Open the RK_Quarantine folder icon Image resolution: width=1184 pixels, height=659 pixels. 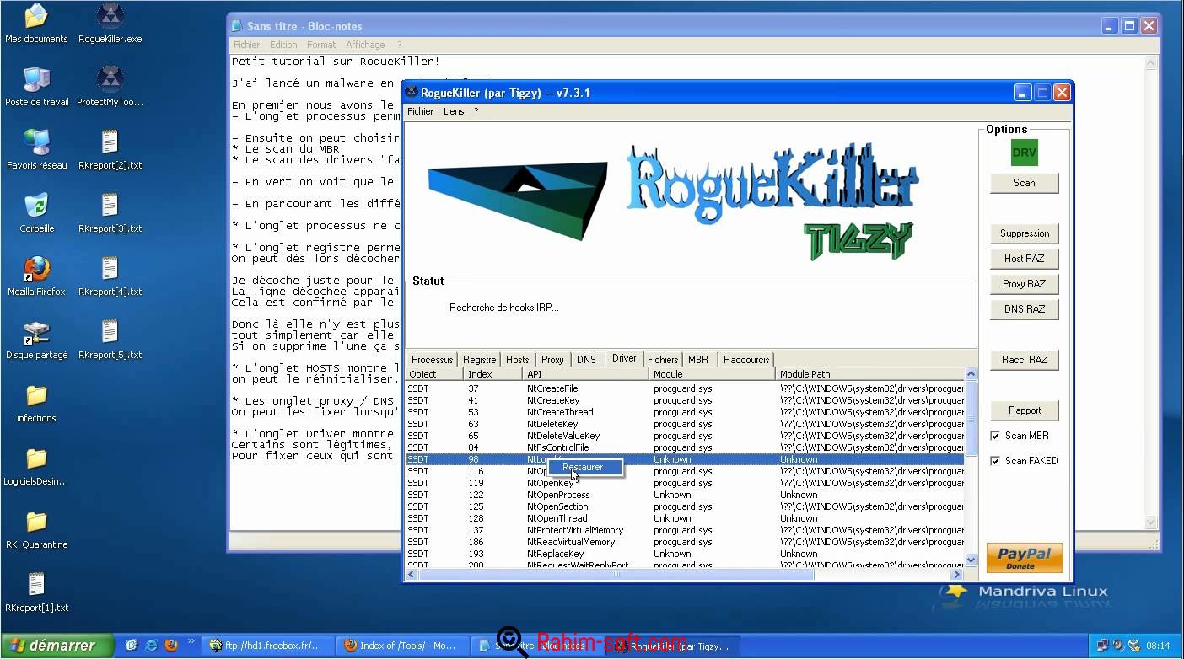[x=36, y=523]
